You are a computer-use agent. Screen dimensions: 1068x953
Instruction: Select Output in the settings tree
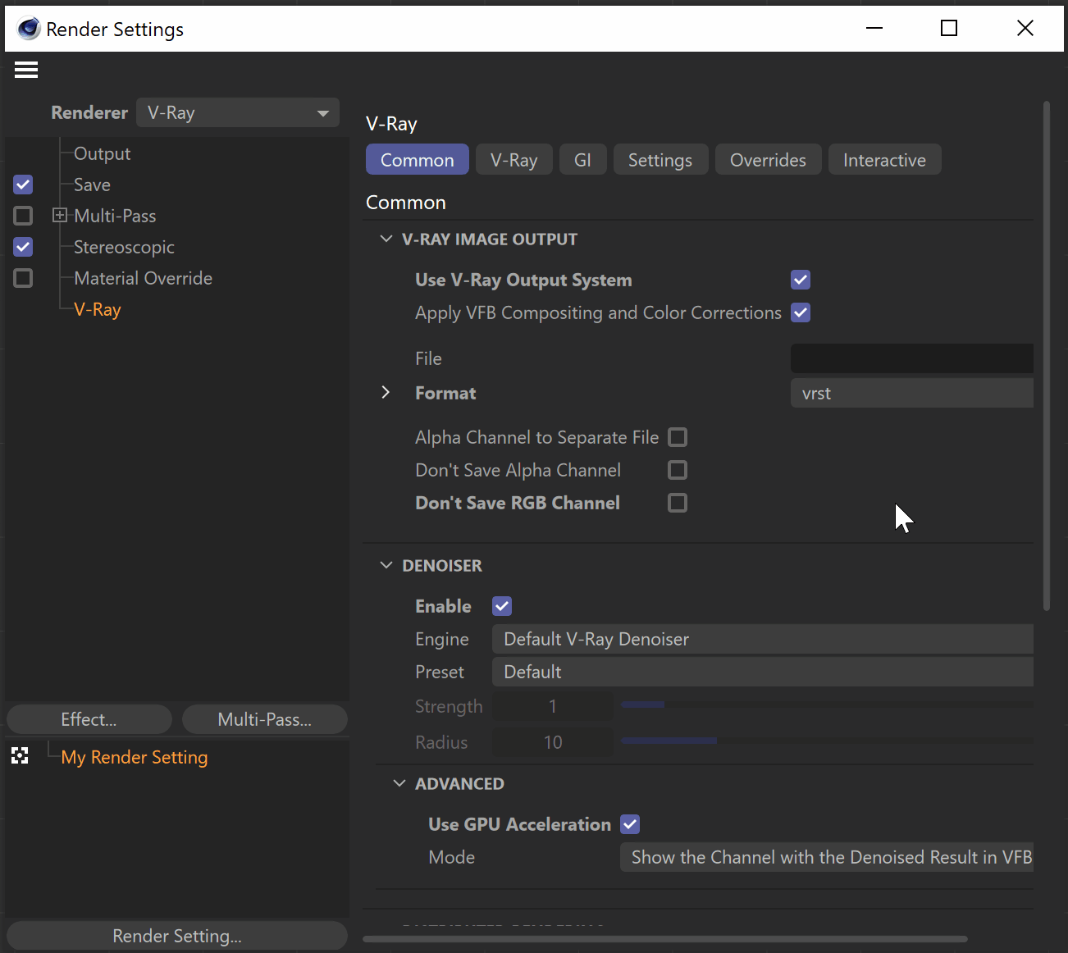[x=102, y=153]
